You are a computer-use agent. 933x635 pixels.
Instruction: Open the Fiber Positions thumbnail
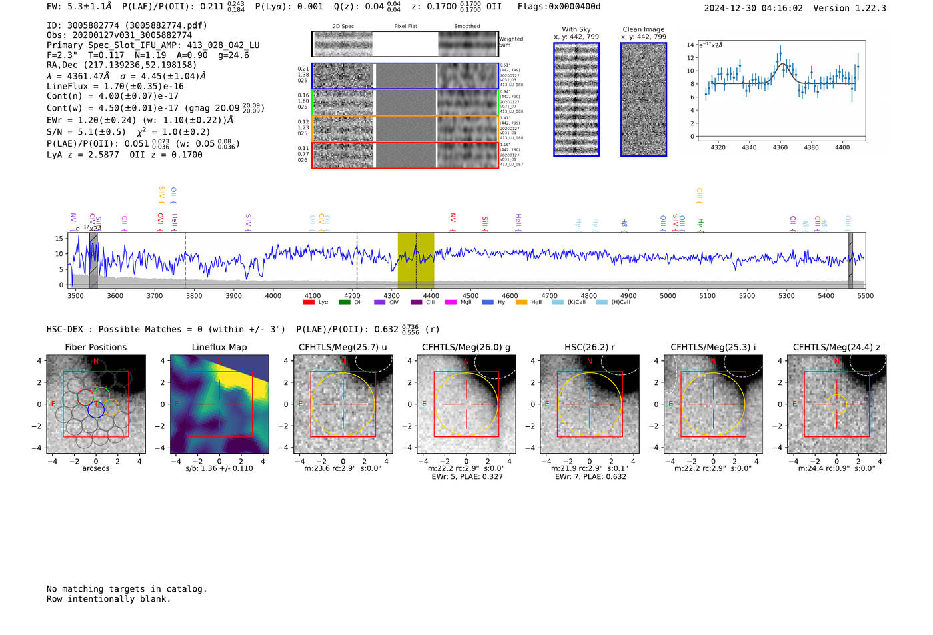pyautogui.click(x=96, y=404)
